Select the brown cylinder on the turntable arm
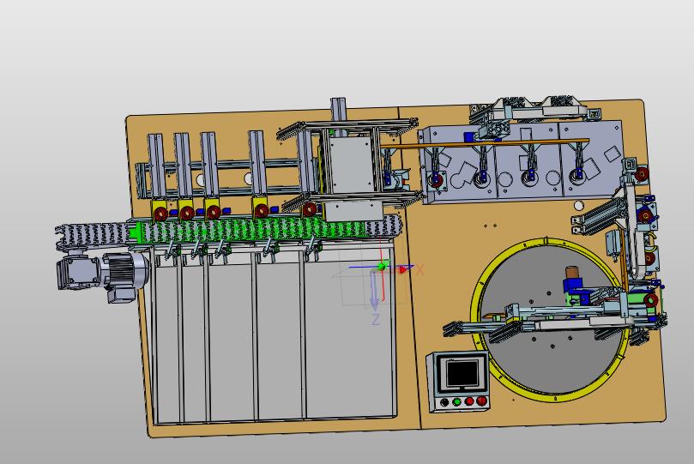Image resolution: width=694 pixels, height=464 pixels. (572, 272)
